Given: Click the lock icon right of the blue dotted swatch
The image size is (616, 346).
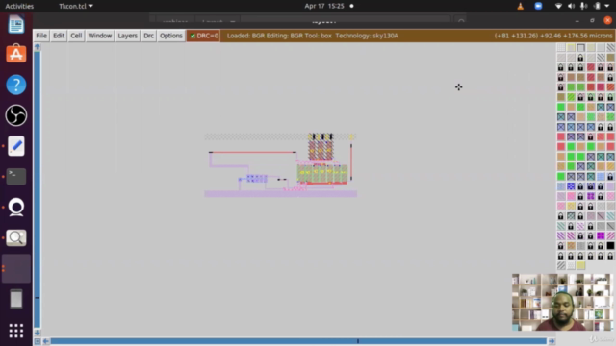Looking at the screenshot, I should (x=580, y=186).
